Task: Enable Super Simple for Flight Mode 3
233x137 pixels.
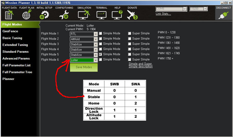Action: 130,44
